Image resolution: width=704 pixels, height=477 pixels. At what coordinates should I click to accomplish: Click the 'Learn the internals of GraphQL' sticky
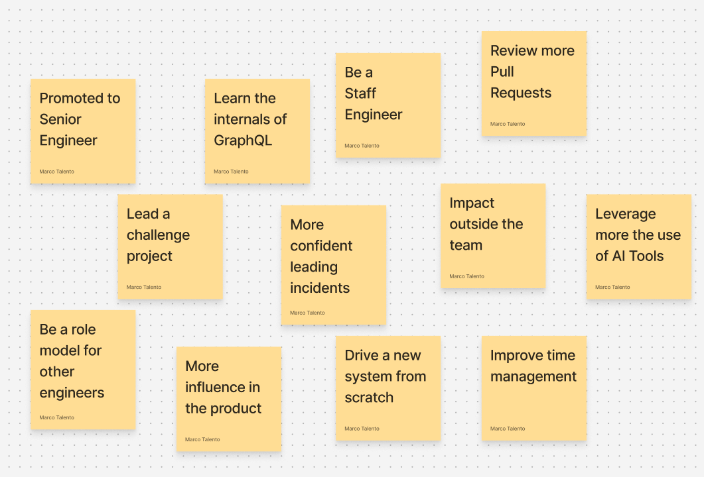click(257, 131)
